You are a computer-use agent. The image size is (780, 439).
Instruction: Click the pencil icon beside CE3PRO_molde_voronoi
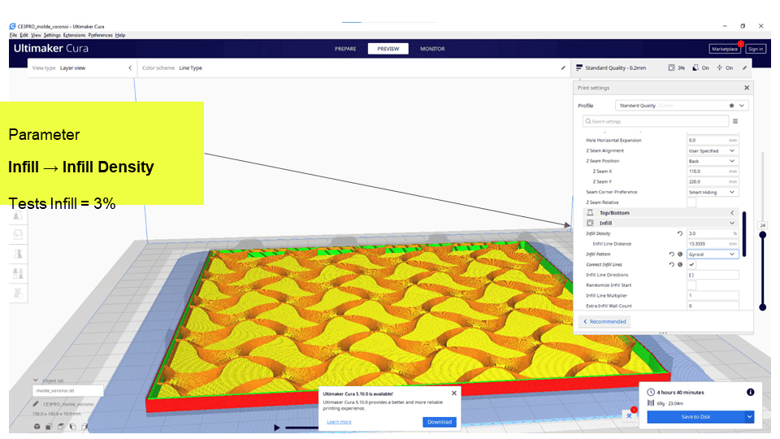[x=37, y=403]
